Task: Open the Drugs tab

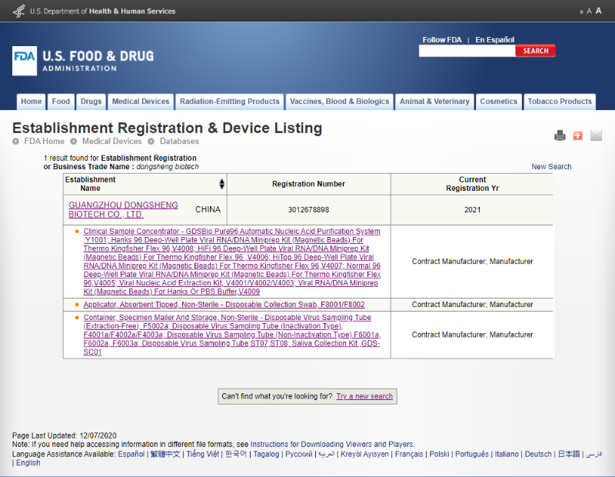Action: 91,102
